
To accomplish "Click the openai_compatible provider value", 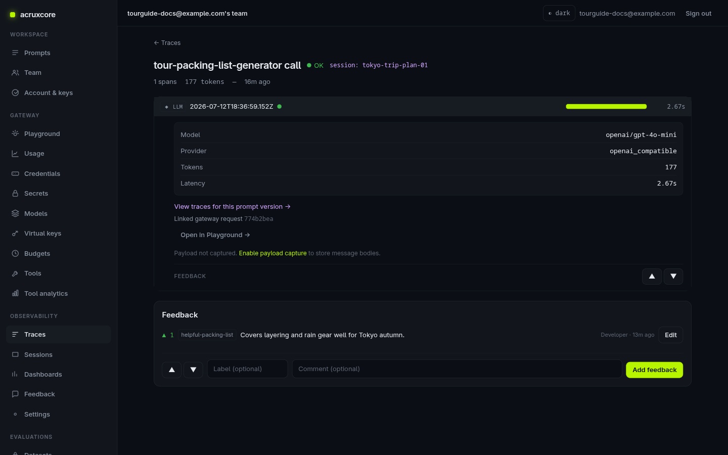I will (643, 151).
